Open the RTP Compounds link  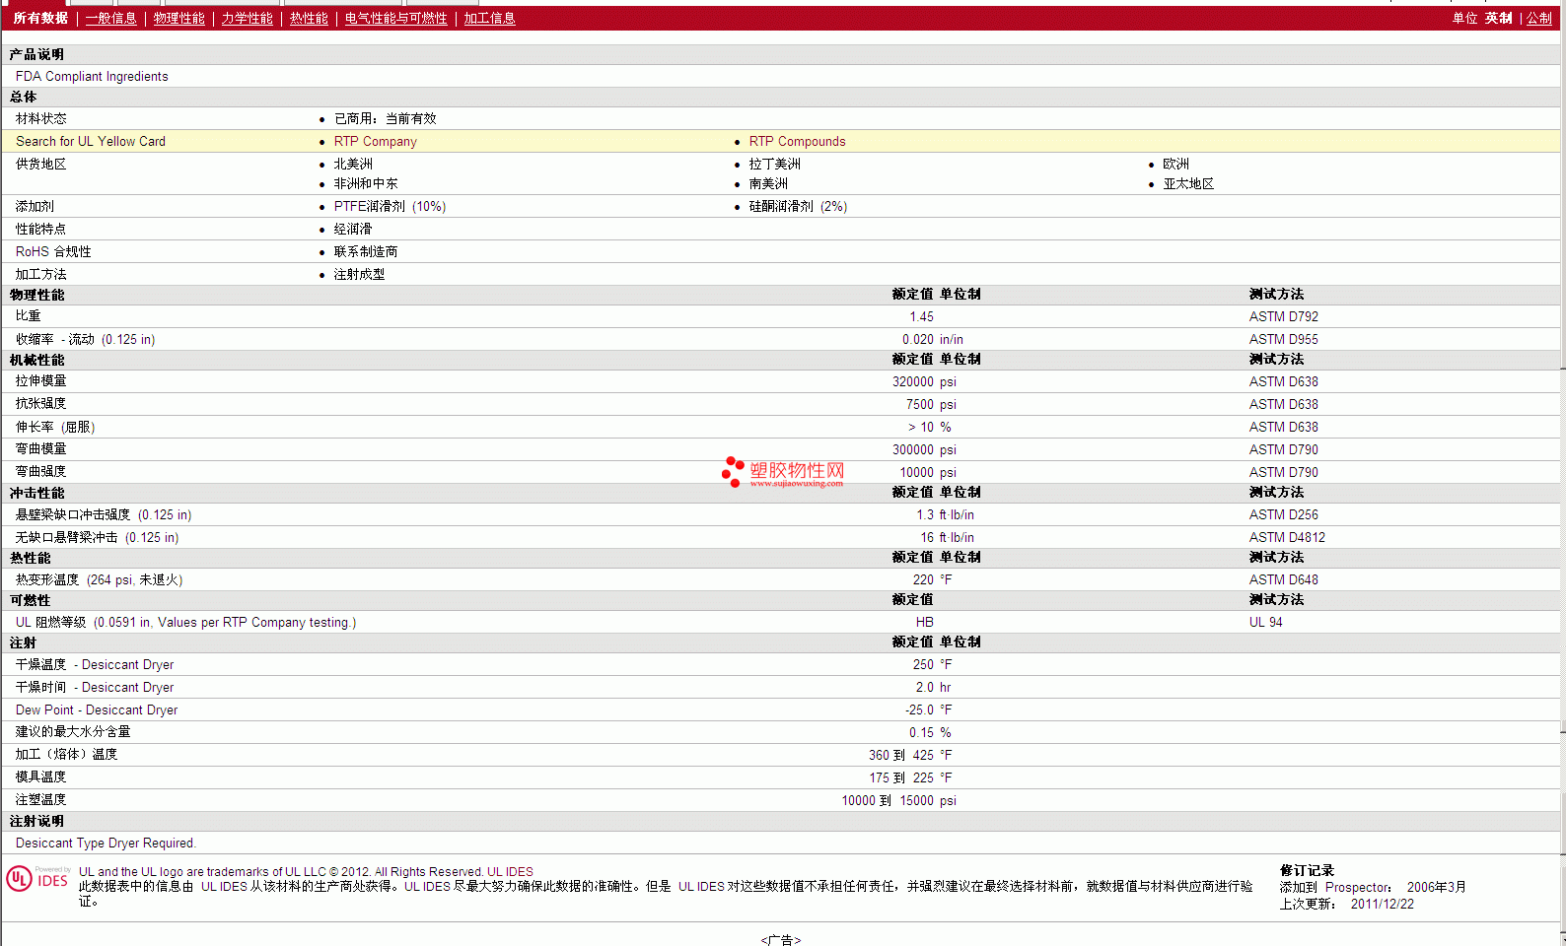pos(797,141)
